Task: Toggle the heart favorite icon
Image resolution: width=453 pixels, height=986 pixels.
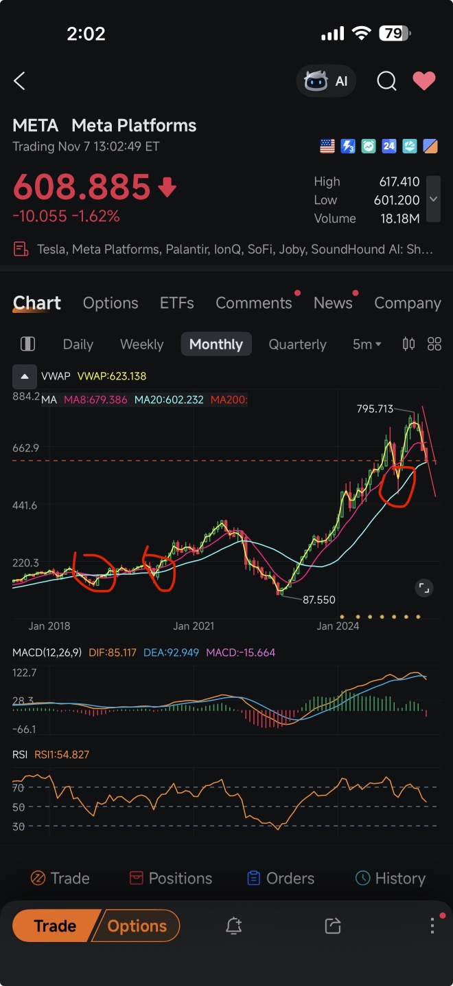Action: pyautogui.click(x=423, y=81)
